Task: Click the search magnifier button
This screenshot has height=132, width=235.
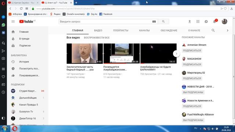Action: point(163,22)
